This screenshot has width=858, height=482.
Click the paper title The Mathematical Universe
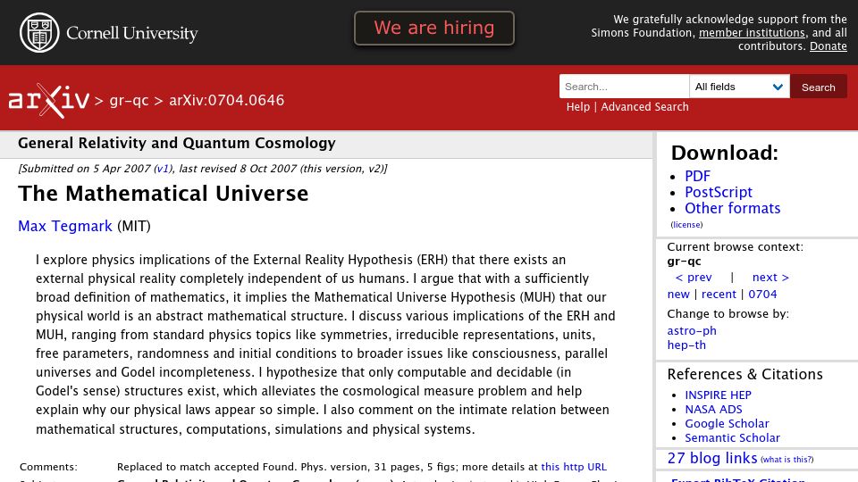pos(163,194)
